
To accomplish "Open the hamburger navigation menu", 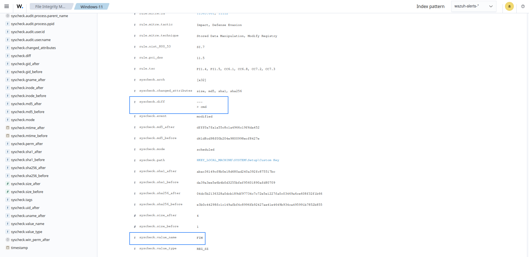I will point(7,6).
